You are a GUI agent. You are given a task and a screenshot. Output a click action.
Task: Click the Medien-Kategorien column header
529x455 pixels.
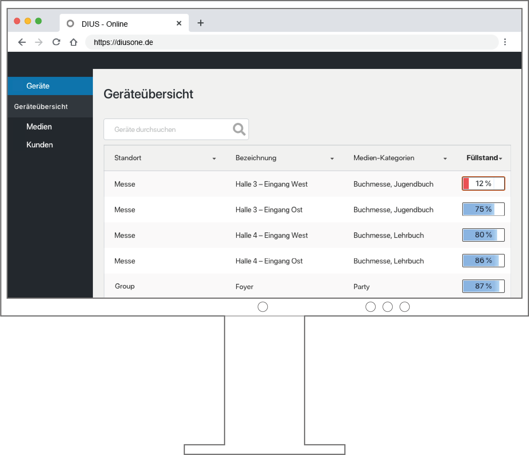point(384,158)
